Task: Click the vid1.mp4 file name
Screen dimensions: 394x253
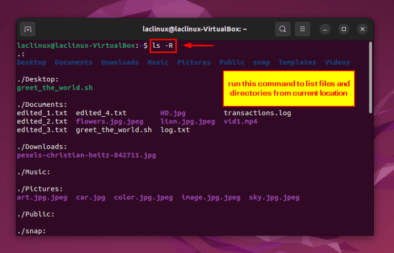Action: [x=240, y=122]
